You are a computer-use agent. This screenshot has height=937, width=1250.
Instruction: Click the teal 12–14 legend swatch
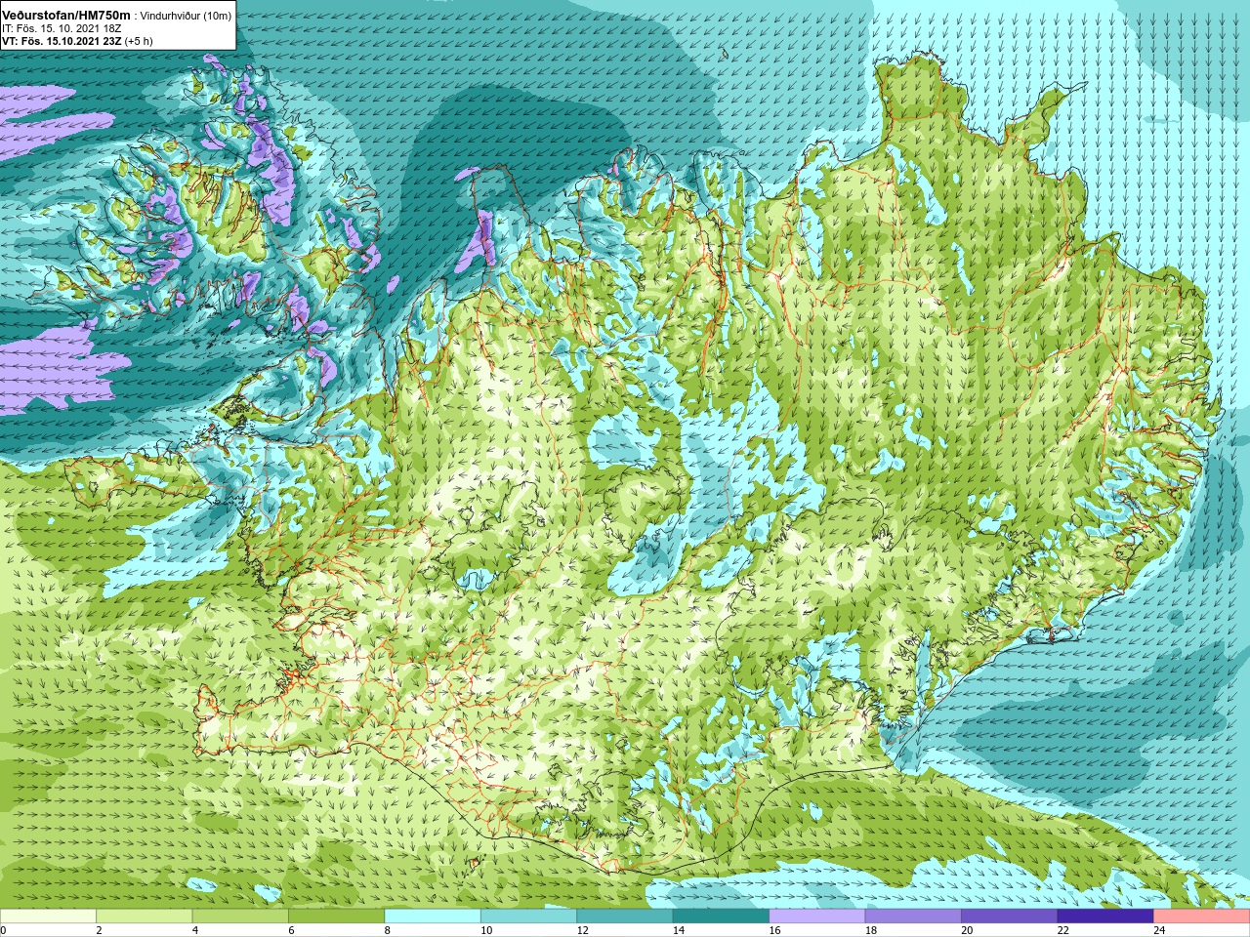[x=625, y=917]
